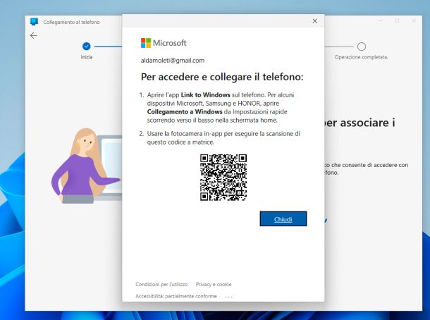Click the Collegamento al telefono app icon
This screenshot has height=320, width=430.
pyautogui.click(x=35, y=22)
